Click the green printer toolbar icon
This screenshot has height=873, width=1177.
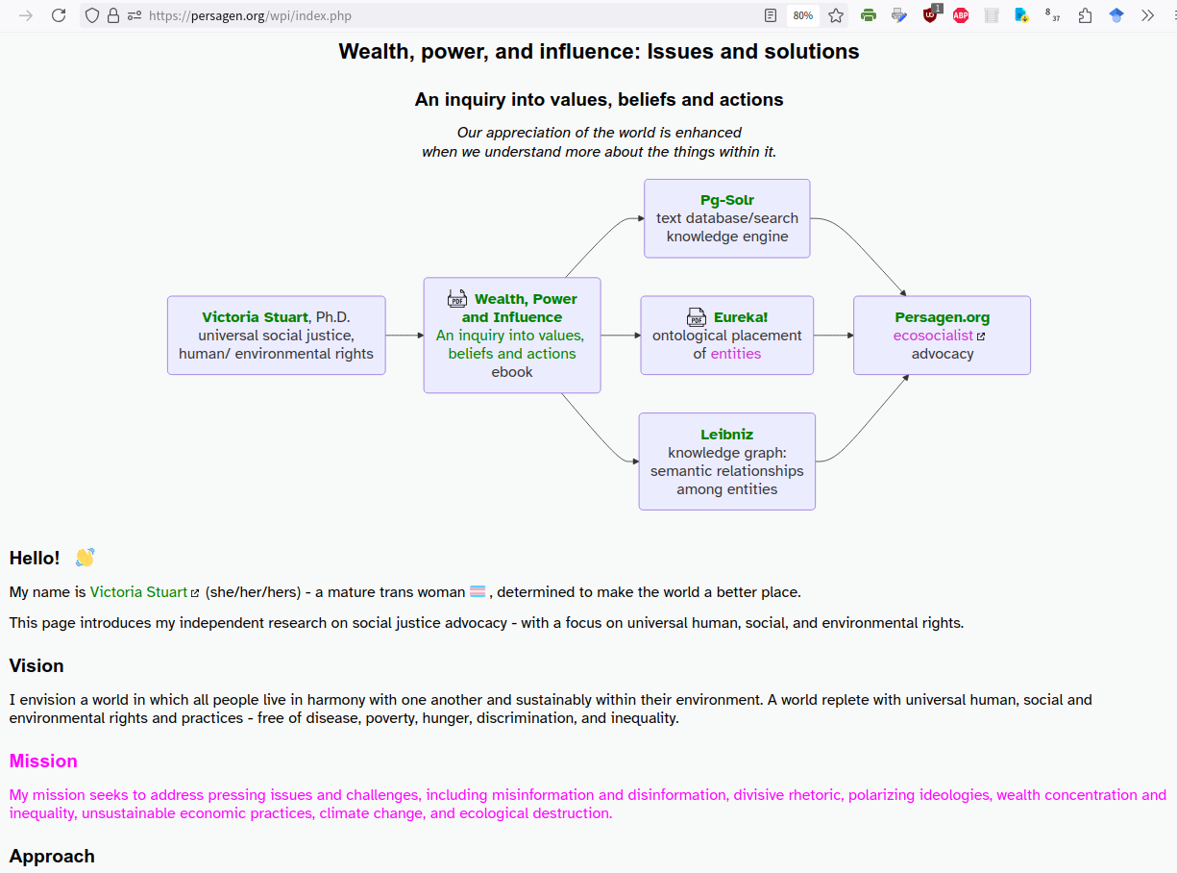[x=869, y=15]
